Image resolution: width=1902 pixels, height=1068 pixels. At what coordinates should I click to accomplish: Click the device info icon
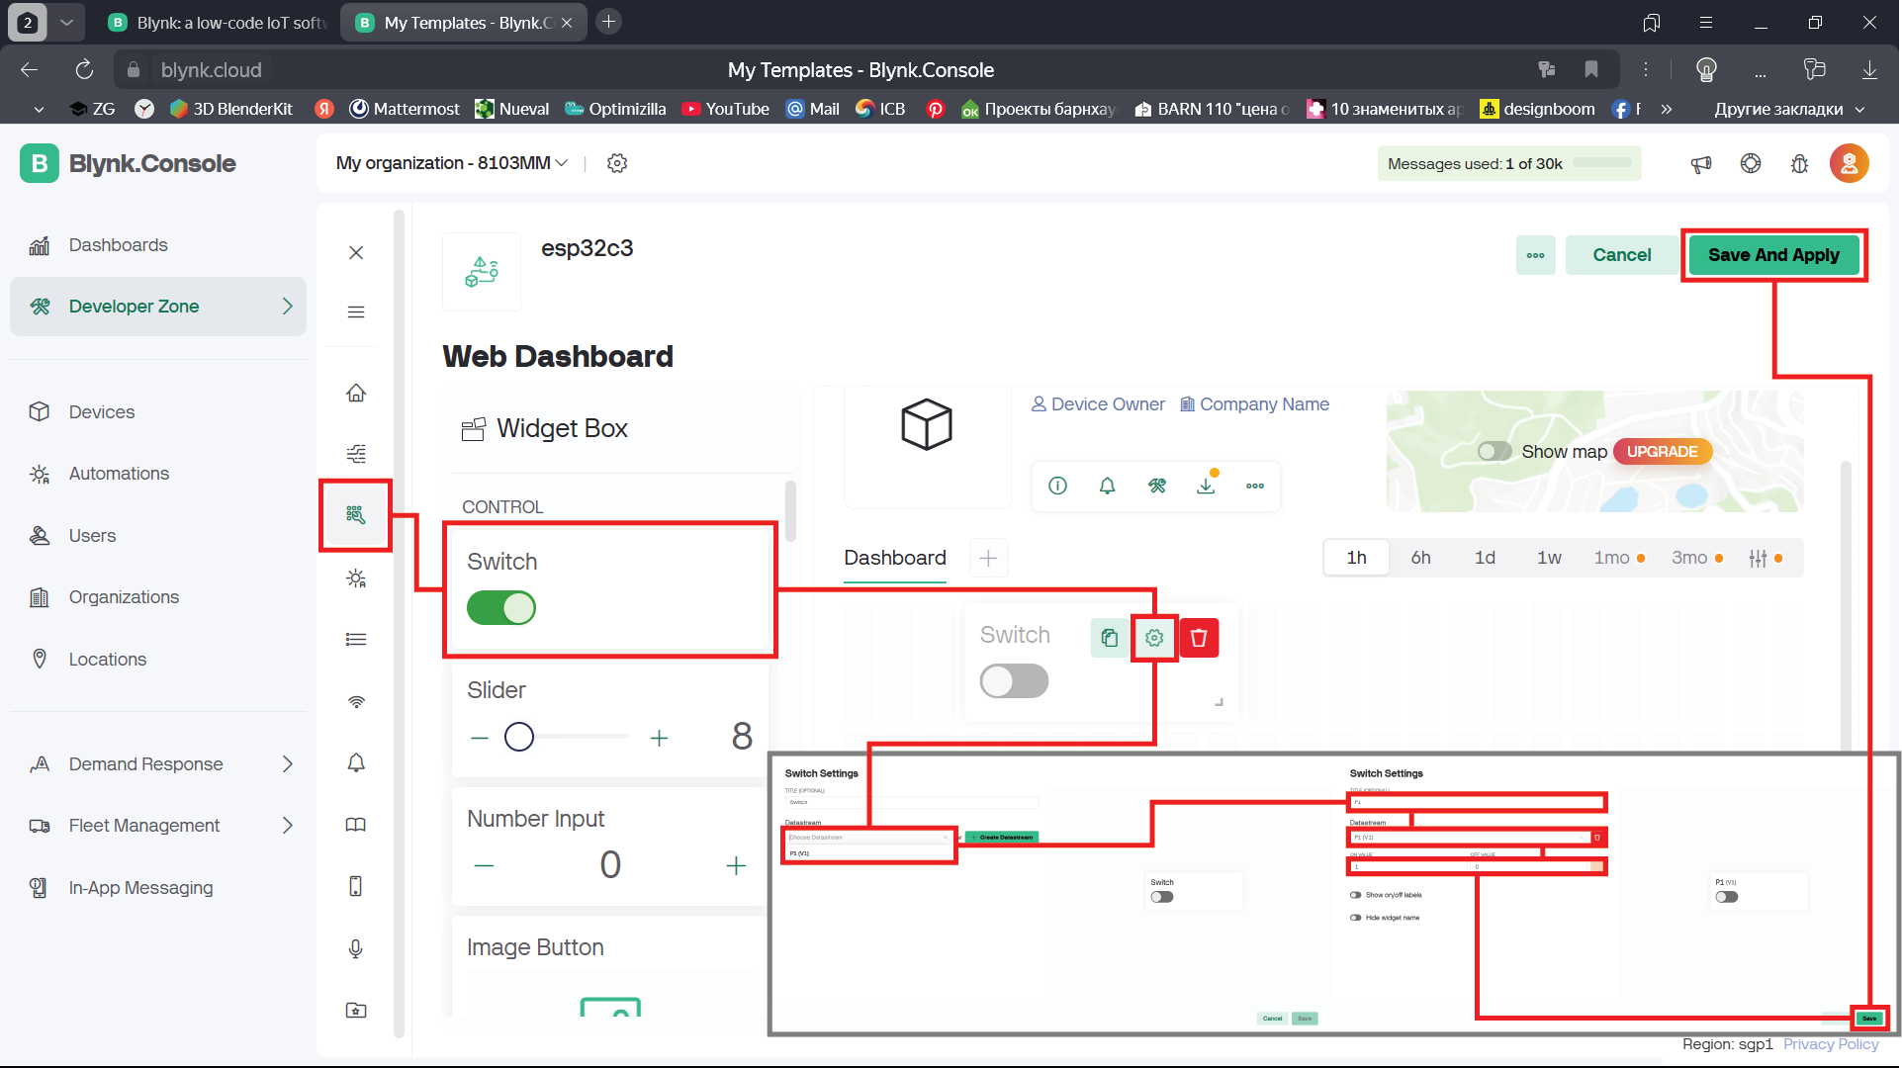1058,486
